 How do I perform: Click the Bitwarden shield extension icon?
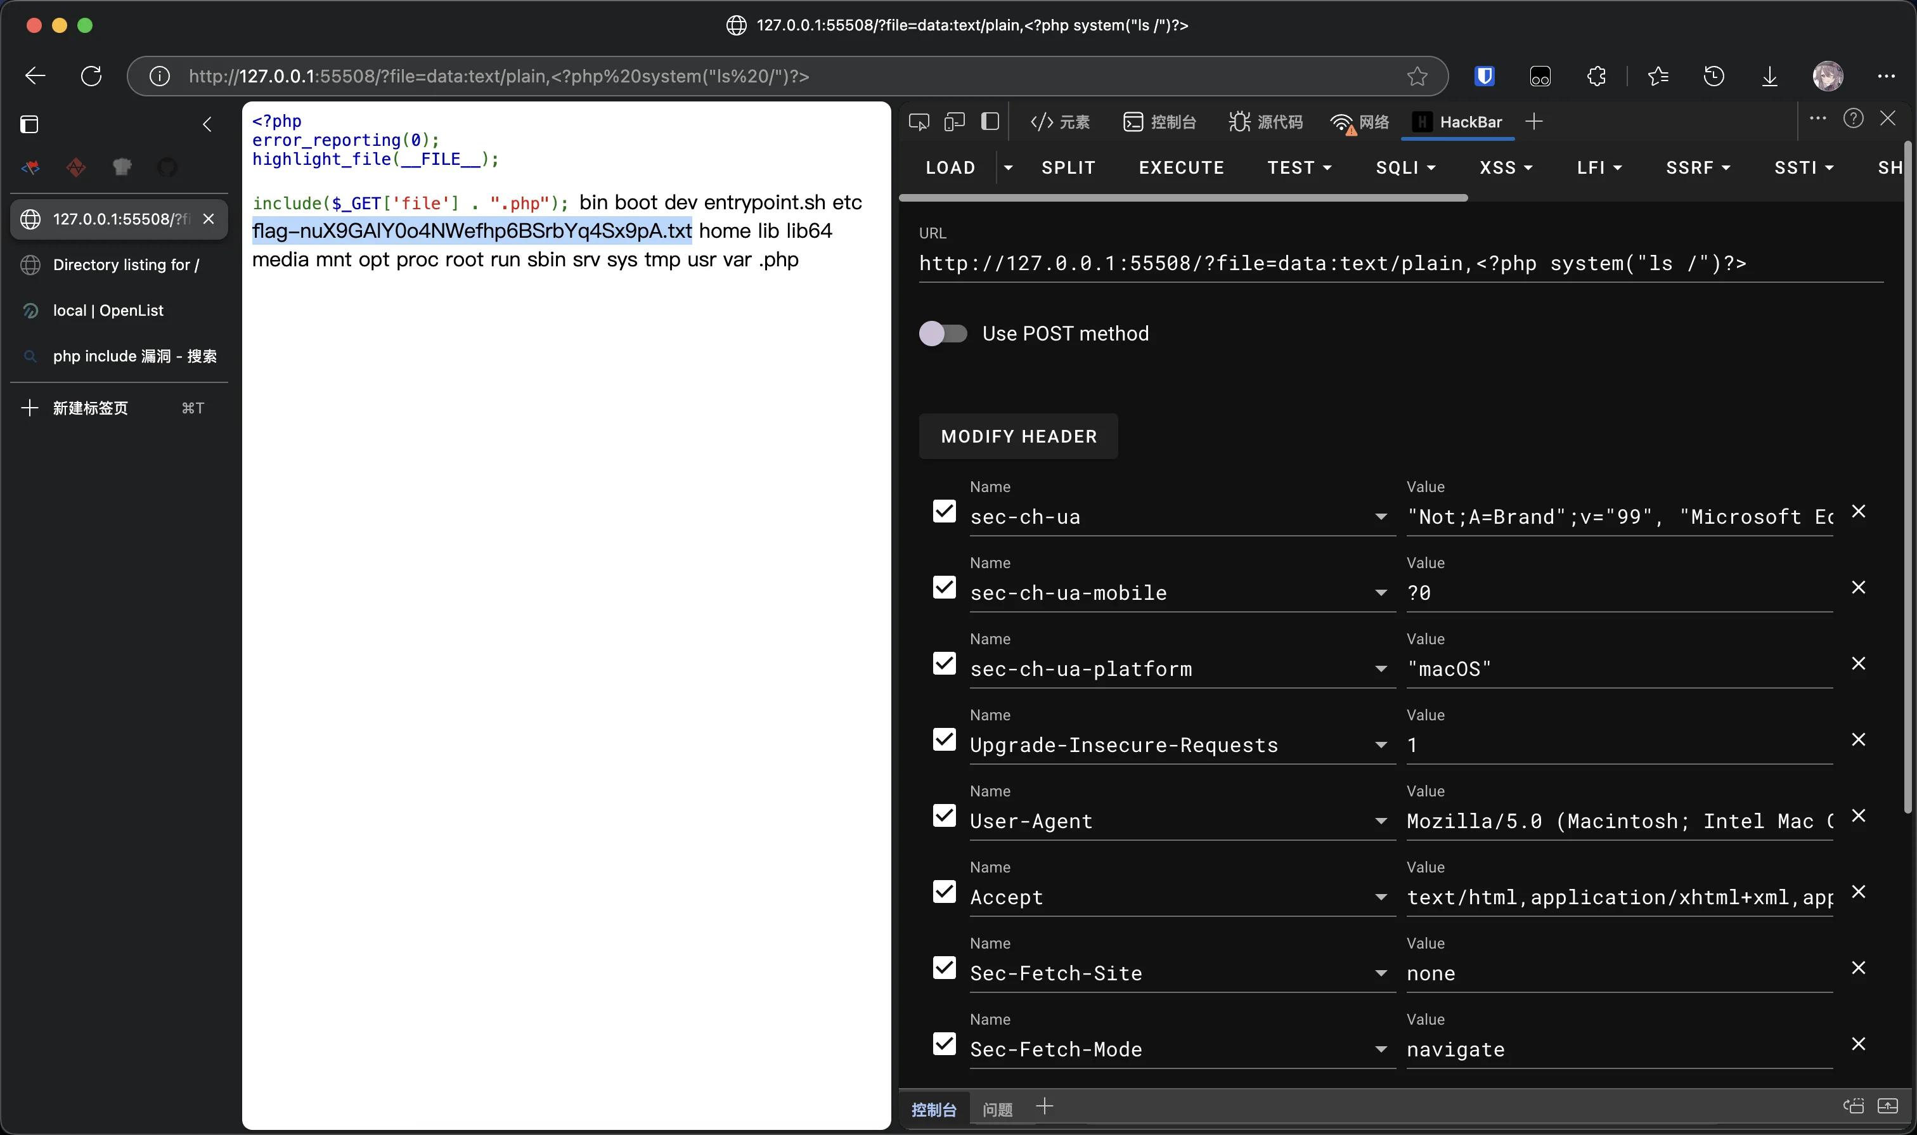(1484, 75)
